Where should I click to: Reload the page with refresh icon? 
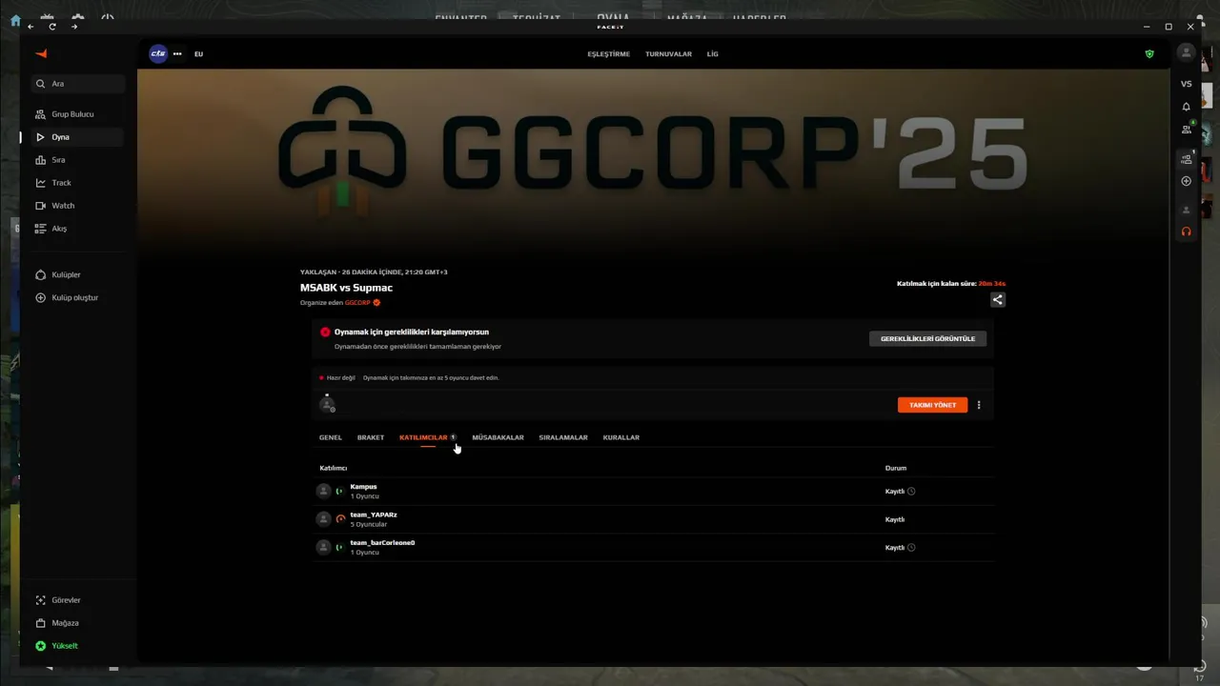(x=52, y=27)
